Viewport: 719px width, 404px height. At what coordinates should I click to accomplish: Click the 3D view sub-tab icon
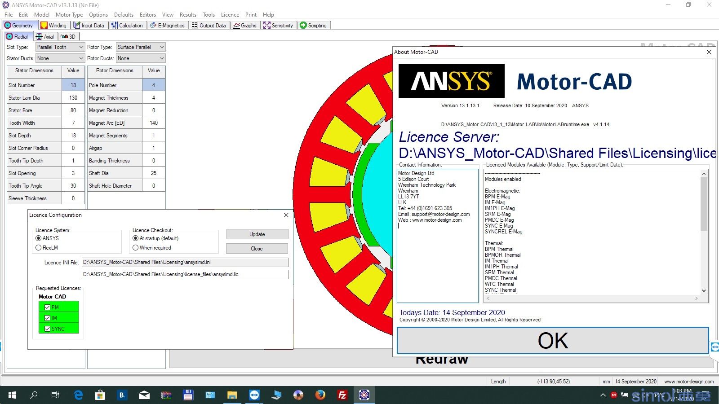pyautogui.click(x=64, y=36)
